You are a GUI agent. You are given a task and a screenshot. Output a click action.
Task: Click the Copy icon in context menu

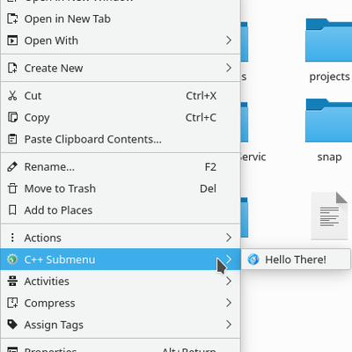[x=12, y=117]
